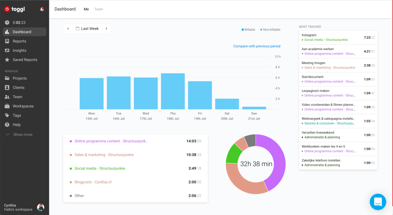Select the Me tab
393x215 pixels.
coord(86,9)
